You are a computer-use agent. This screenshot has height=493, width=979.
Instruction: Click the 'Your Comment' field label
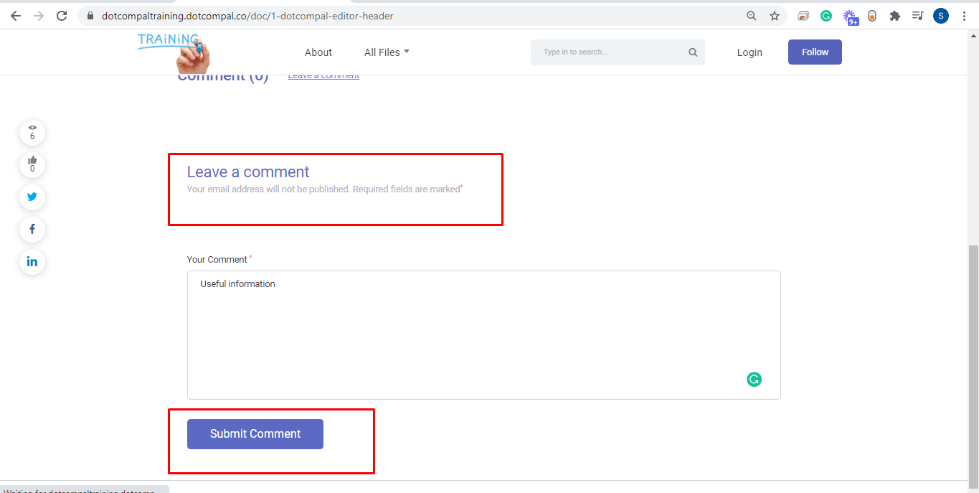217,260
